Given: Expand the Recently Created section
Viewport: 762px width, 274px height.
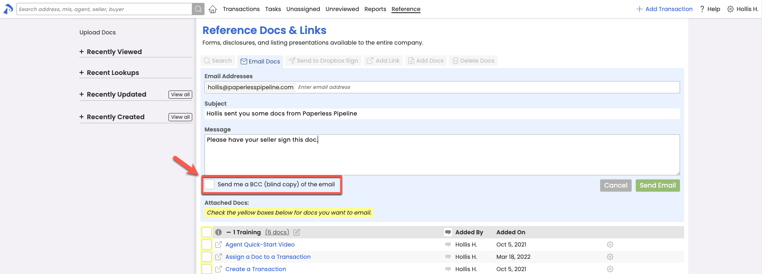Looking at the screenshot, I should (112, 117).
